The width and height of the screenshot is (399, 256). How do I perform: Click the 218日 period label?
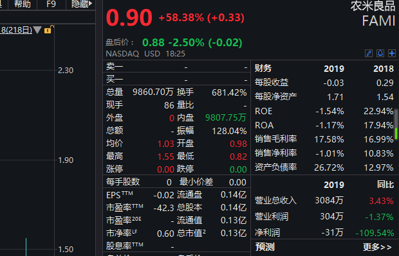[x=16, y=30]
